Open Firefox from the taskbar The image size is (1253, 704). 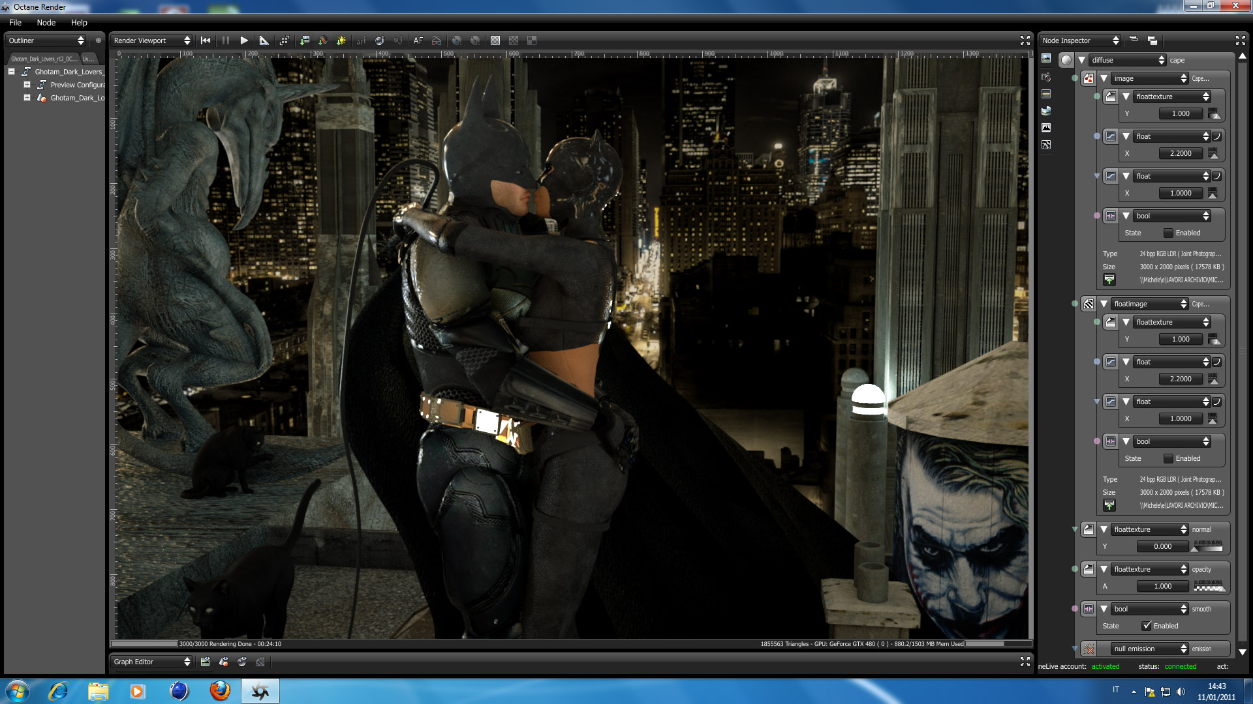click(x=220, y=691)
